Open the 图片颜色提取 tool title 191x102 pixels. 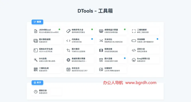click(45, 39)
